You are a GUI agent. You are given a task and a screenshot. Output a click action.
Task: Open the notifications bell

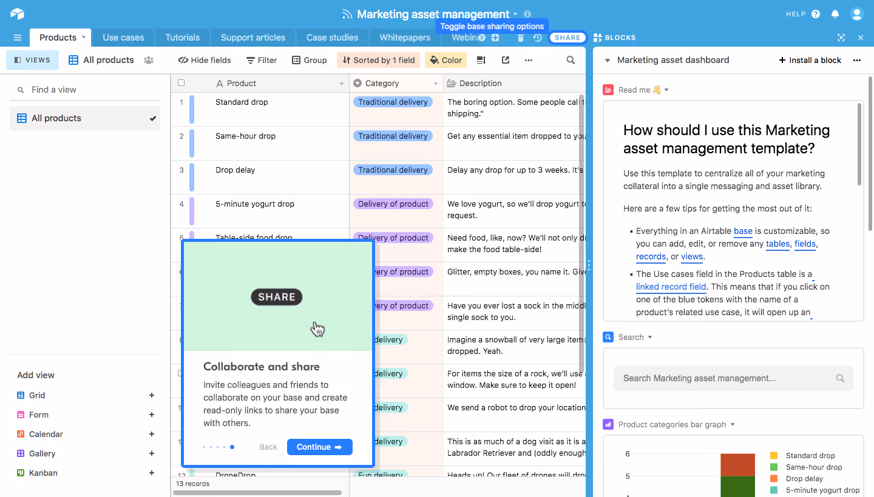835,14
